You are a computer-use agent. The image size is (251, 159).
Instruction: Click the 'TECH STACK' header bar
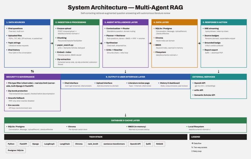point(96,137)
